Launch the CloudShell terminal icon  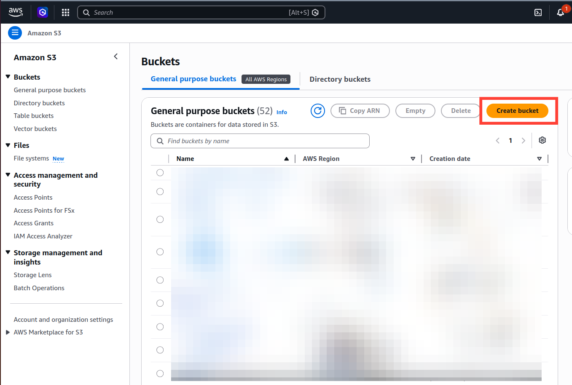[x=538, y=13]
